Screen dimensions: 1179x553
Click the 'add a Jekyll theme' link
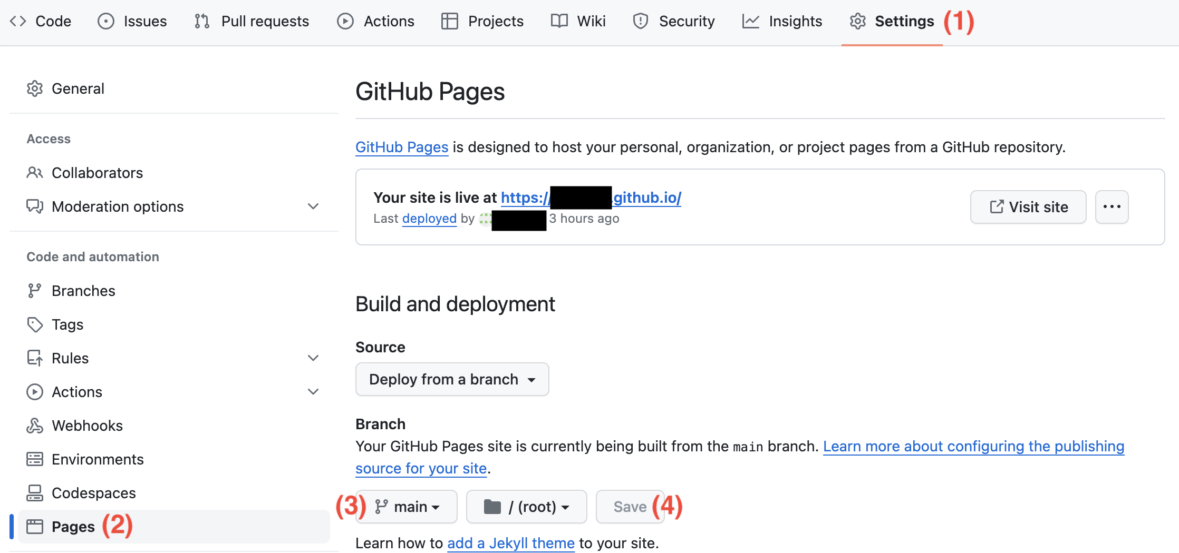[511, 543]
